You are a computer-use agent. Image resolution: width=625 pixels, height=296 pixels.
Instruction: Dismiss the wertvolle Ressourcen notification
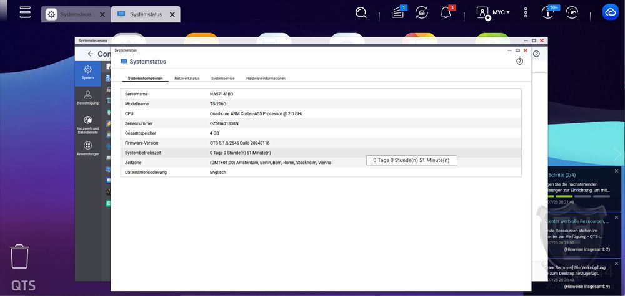617,217
